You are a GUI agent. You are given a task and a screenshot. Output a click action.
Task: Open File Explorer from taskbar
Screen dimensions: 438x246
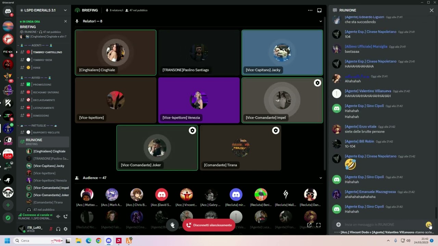[78, 241]
